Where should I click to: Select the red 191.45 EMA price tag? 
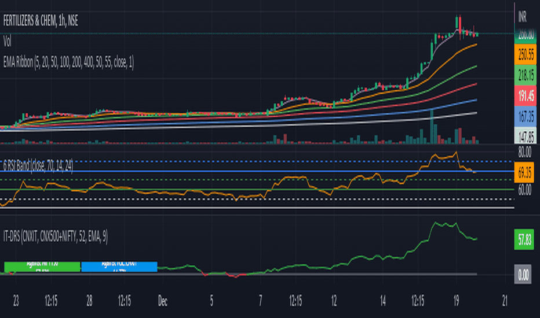coord(525,96)
